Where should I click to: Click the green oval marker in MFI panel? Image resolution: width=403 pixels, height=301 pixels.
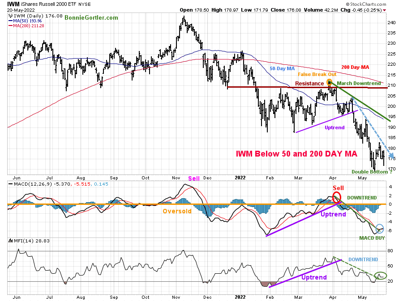coord(380,276)
